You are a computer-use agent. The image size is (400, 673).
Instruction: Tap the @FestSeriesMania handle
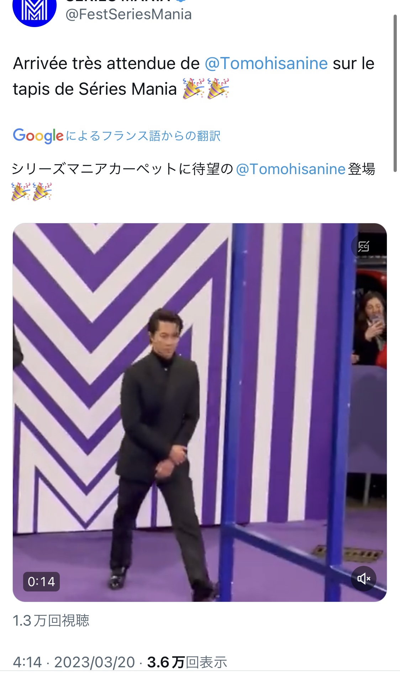[128, 14]
